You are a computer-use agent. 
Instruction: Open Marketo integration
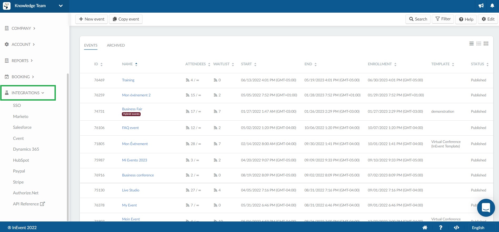coord(21,116)
